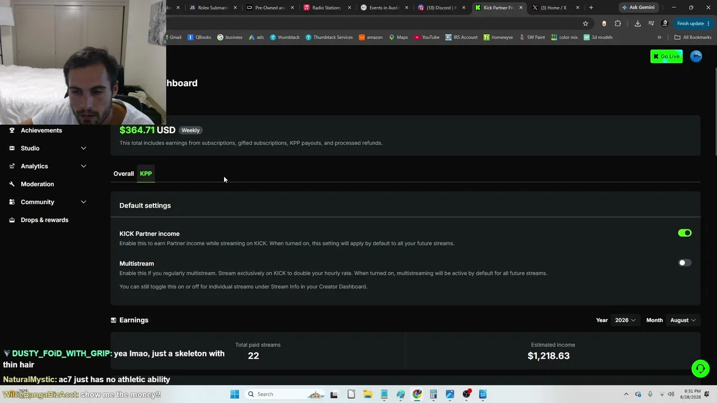Enable the Multistream toggle

[685, 263]
